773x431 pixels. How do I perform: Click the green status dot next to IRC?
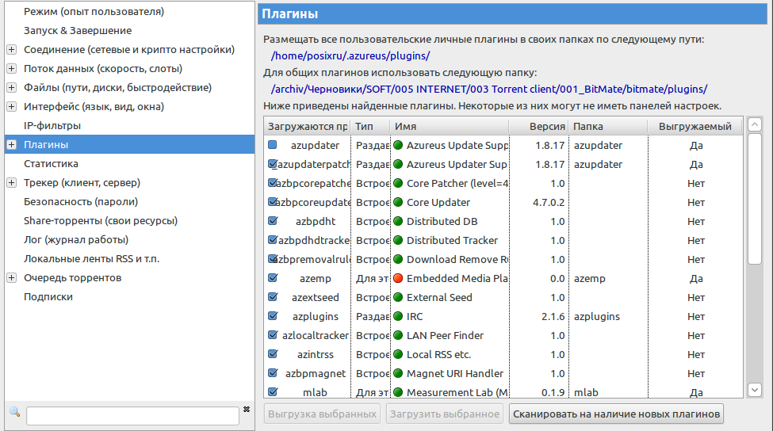[398, 316]
